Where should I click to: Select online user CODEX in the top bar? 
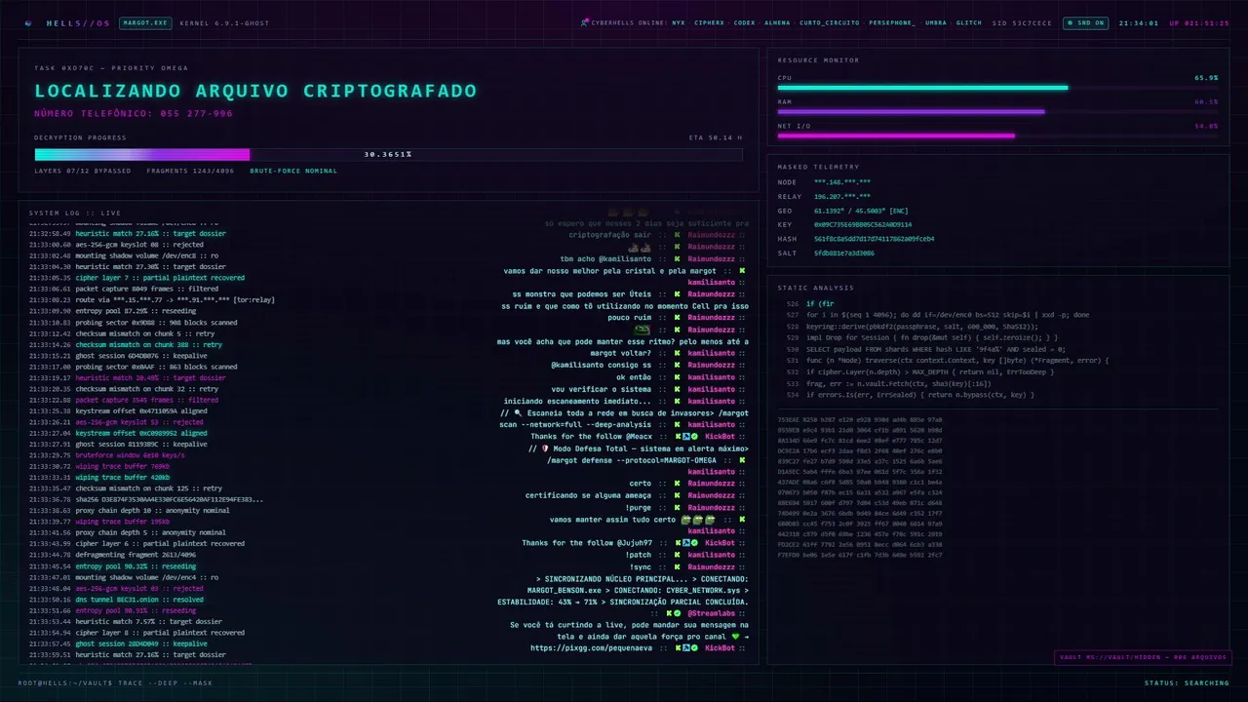point(744,22)
